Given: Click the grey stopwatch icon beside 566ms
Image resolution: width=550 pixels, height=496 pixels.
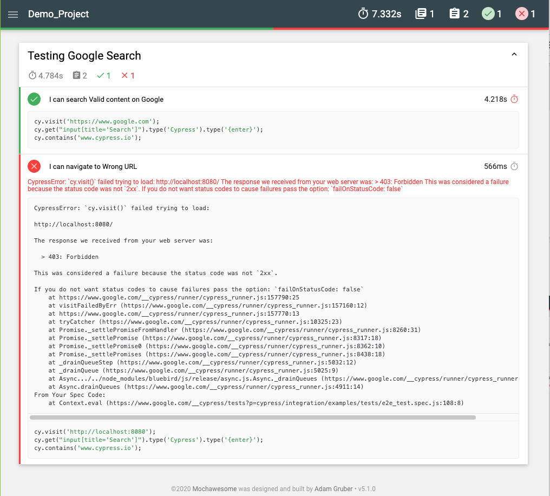Looking at the screenshot, I should click(514, 166).
